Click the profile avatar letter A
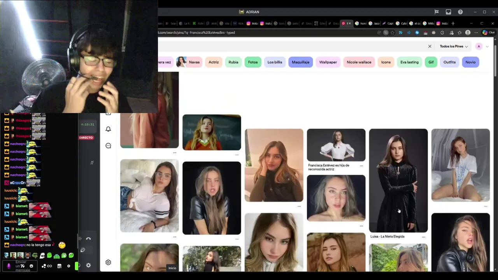The width and height of the screenshot is (498, 280). click(x=479, y=46)
